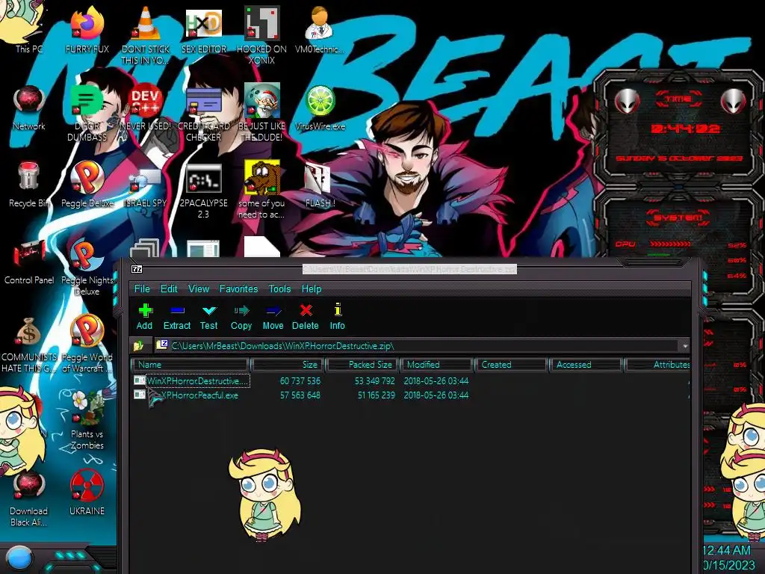Open the File menu
765x574 pixels.
pyautogui.click(x=142, y=288)
